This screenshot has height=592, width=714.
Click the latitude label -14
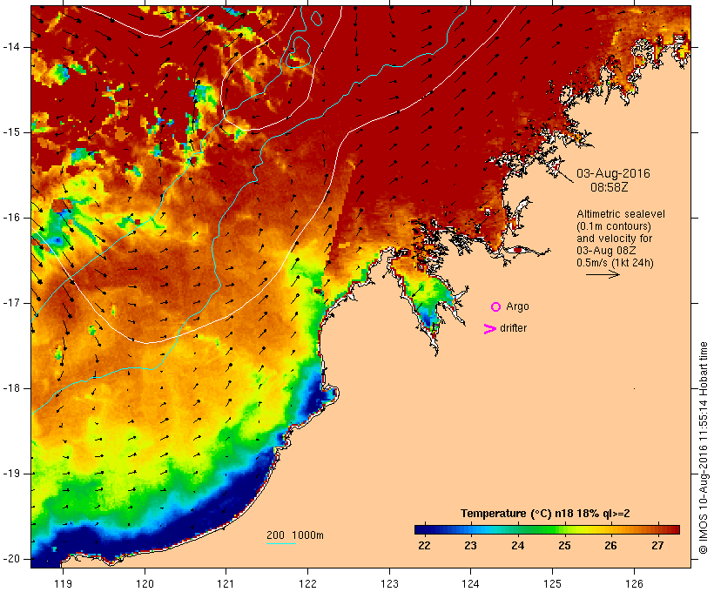11,47
